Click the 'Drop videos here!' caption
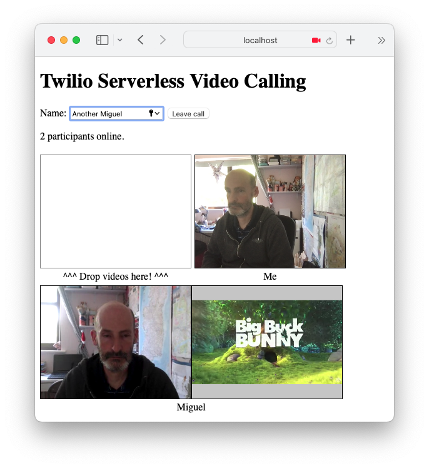Screen dimensions: 429x468 click(116, 277)
